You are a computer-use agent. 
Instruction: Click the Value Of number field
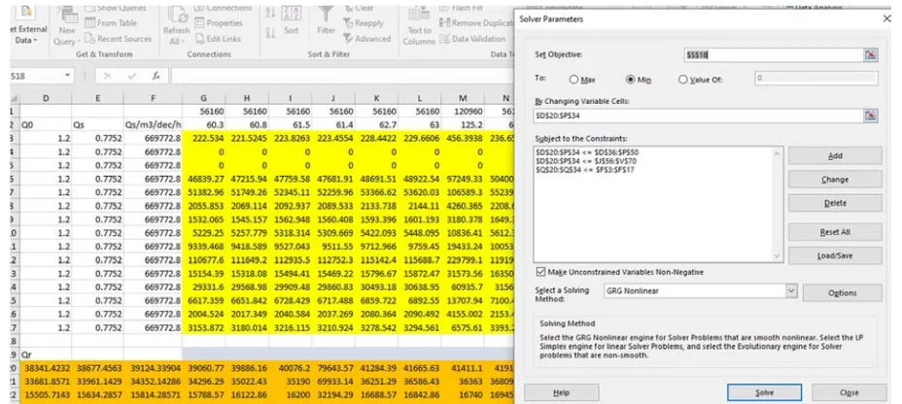815,78
